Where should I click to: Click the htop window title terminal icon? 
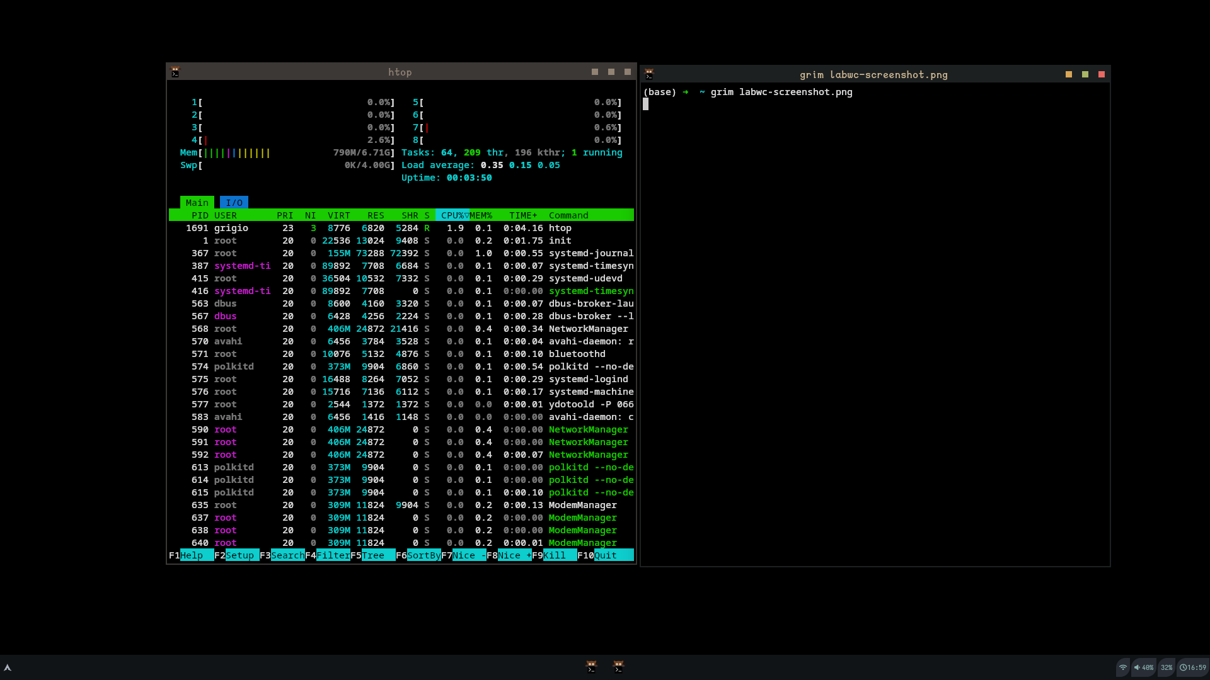tap(175, 72)
